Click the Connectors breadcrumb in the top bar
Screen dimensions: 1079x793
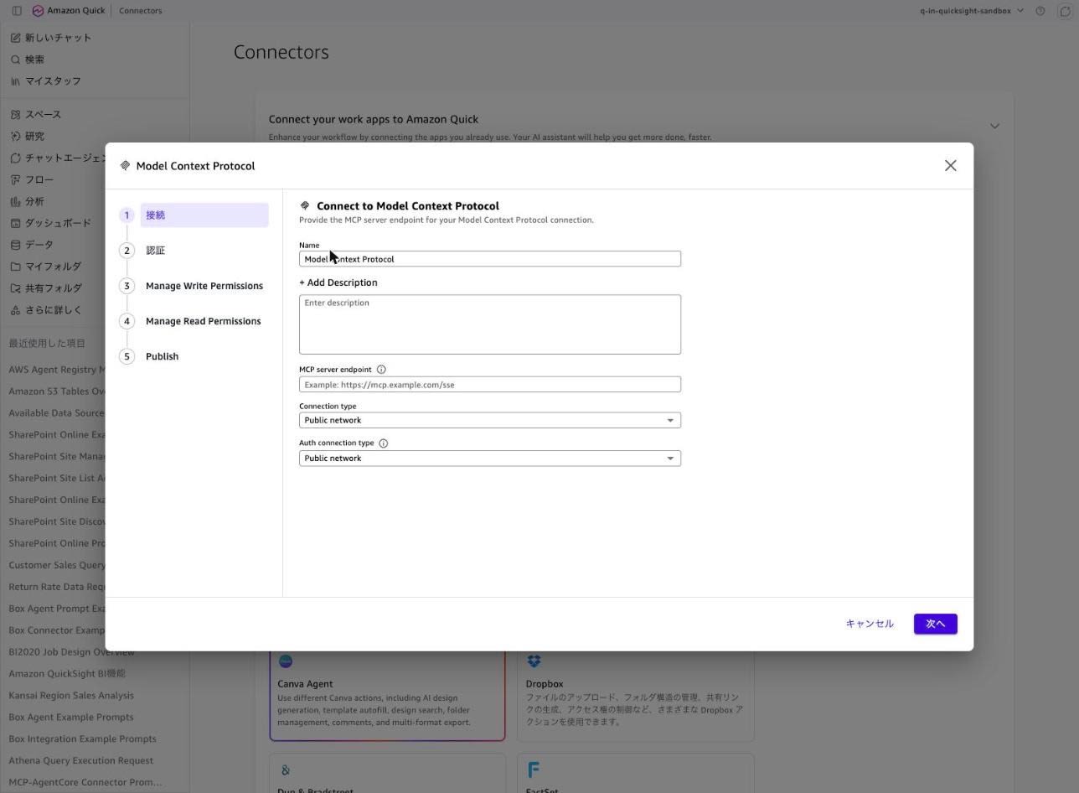click(141, 11)
